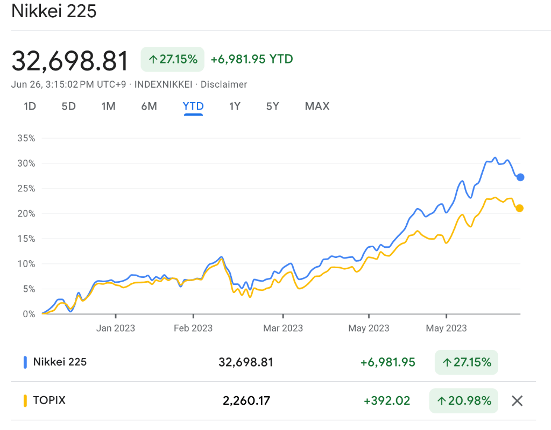Click the INDEXNIKKEI exchange label
551x430 pixels.
(164, 84)
